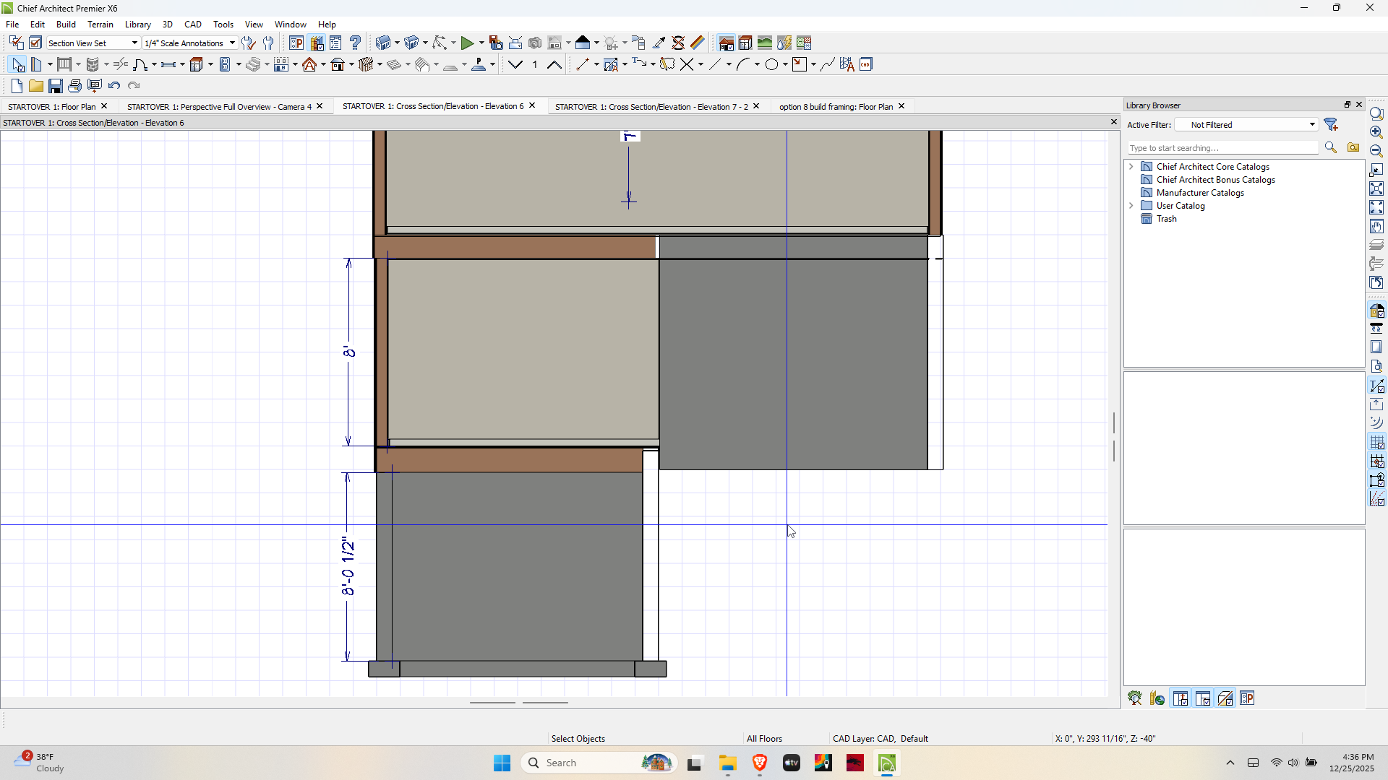
Task: Activate the Pan Window hand tool
Action: (1376, 227)
